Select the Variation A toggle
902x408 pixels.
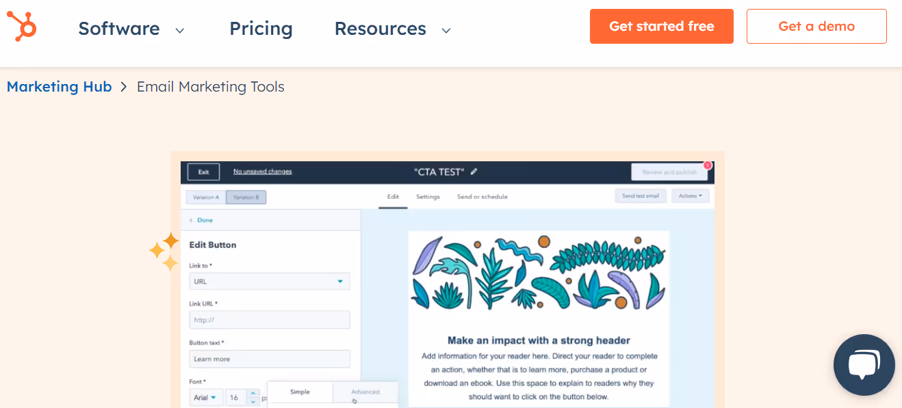coord(206,197)
